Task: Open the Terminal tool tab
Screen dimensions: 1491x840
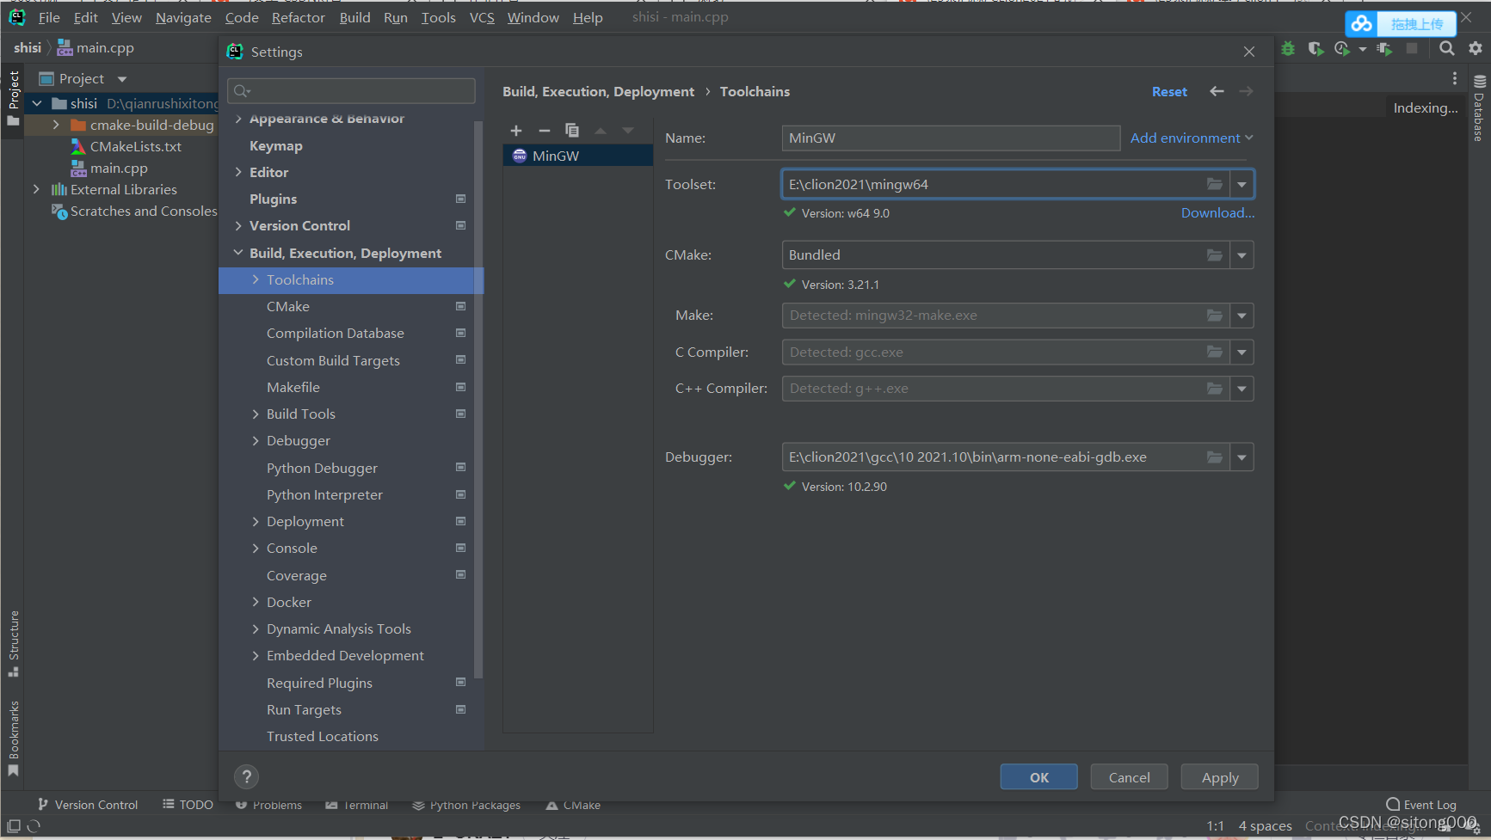Action: (x=357, y=806)
